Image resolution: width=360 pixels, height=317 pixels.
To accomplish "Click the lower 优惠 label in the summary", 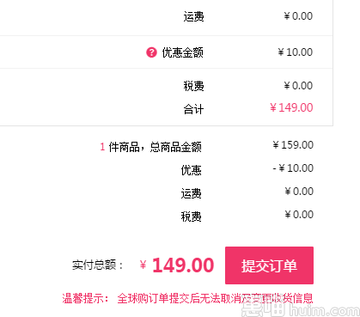I will 191,170.
